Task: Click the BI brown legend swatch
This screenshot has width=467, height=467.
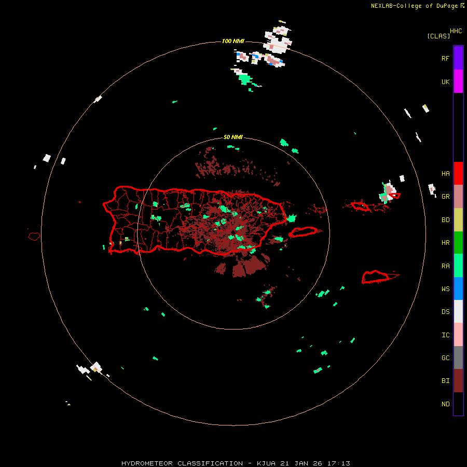Action: click(x=458, y=381)
